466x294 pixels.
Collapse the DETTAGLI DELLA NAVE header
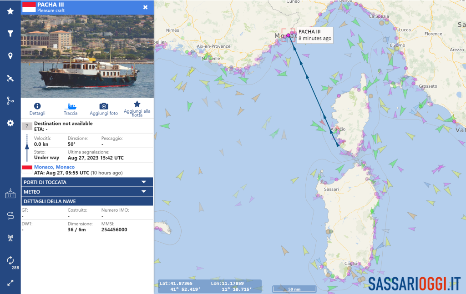[87, 201]
